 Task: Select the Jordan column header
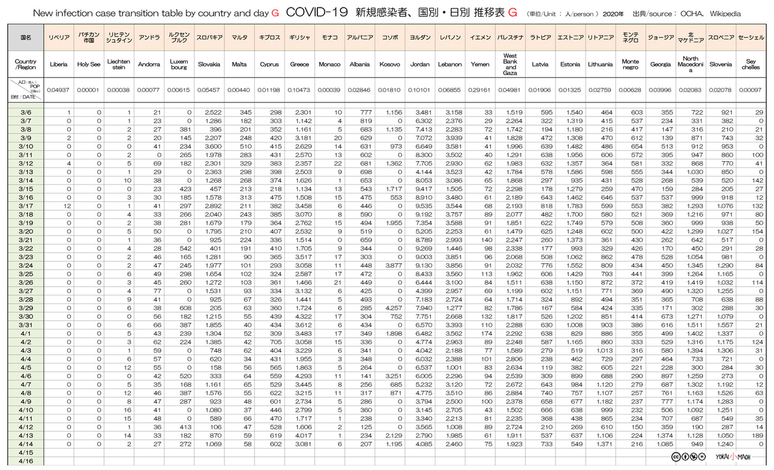coord(420,64)
